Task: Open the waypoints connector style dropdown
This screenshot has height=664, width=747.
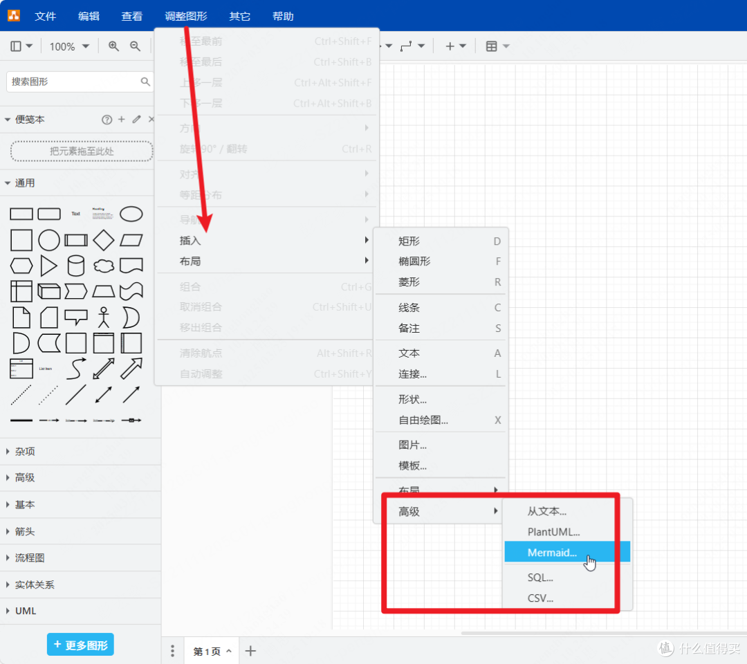Action: pyautogui.click(x=412, y=46)
